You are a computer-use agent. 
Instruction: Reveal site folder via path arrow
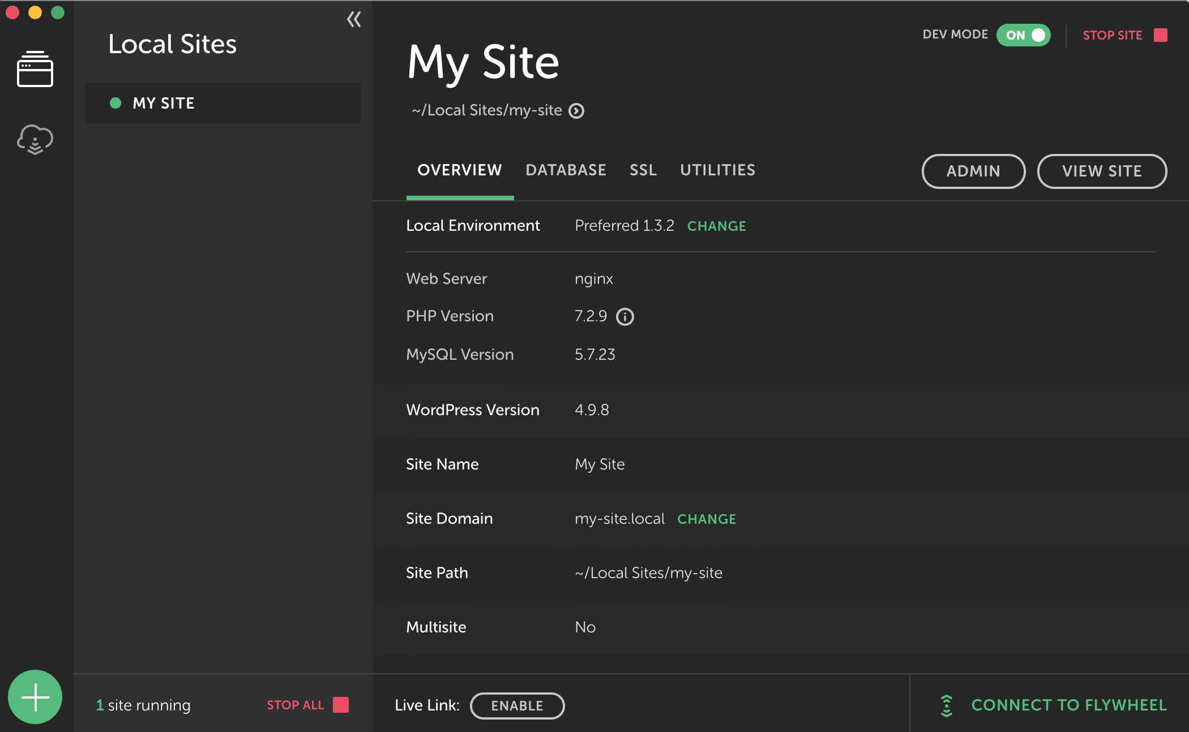tap(576, 111)
